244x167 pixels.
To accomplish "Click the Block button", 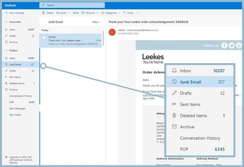I will [76, 13].
